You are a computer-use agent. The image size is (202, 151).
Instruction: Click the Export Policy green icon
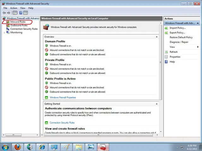pos(166,33)
